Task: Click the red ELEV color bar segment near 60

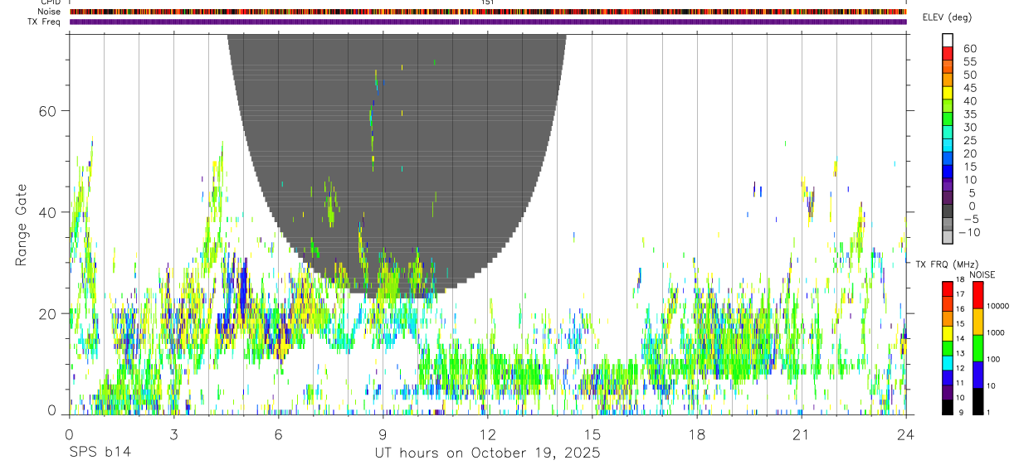Action: tap(948, 54)
